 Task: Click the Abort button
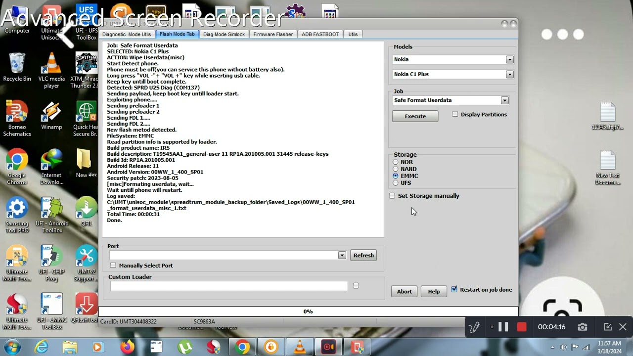point(404,291)
